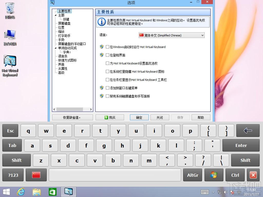
Task: Click the tree scrollbar left arrow
Action: [x=54, y=109]
